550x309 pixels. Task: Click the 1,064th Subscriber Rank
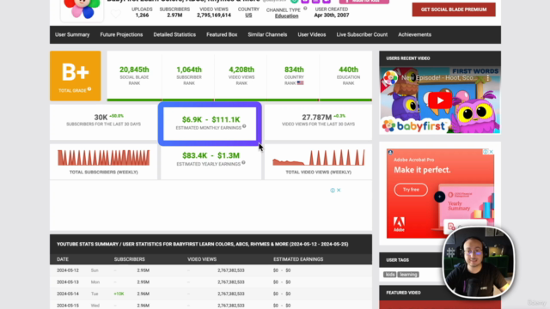(x=189, y=70)
